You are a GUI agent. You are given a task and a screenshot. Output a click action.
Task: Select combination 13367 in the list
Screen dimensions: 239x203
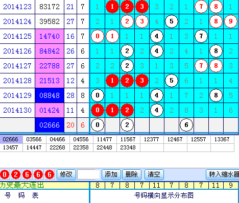pyautogui.click(x=222, y=139)
